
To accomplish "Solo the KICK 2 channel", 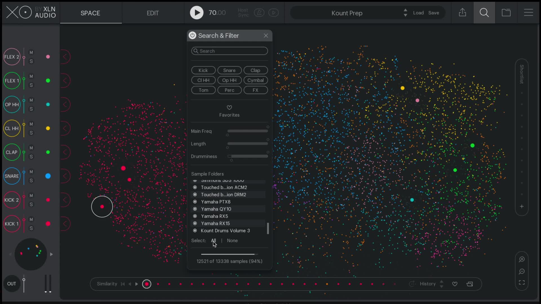I will click(x=31, y=204).
